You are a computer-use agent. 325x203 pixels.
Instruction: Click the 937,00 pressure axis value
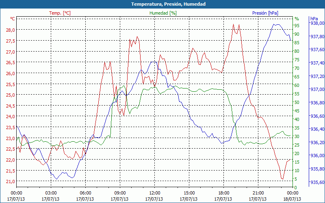point(317,89)
